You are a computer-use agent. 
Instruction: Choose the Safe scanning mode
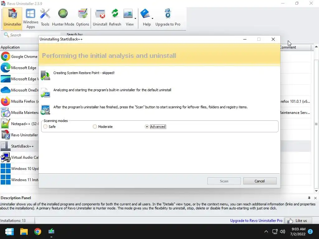point(45,127)
